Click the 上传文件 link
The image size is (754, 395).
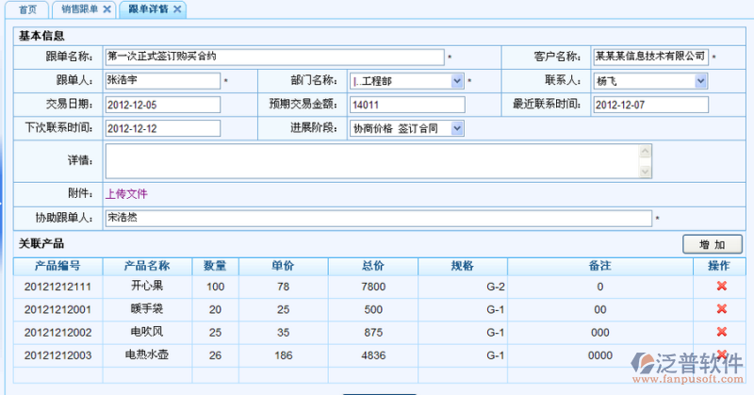click(x=126, y=194)
